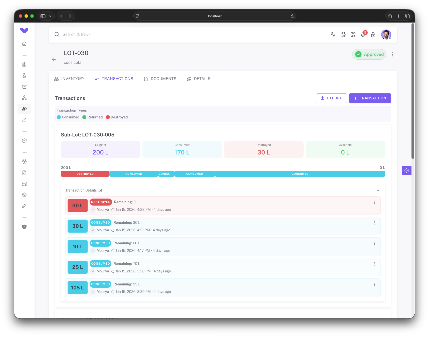Open the kebab menu on the 30 L DESTROYED row
The width and height of the screenshot is (429, 337).
(x=374, y=202)
